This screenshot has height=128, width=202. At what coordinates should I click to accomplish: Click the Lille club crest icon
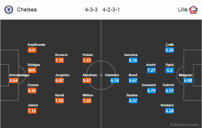(193, 10)
